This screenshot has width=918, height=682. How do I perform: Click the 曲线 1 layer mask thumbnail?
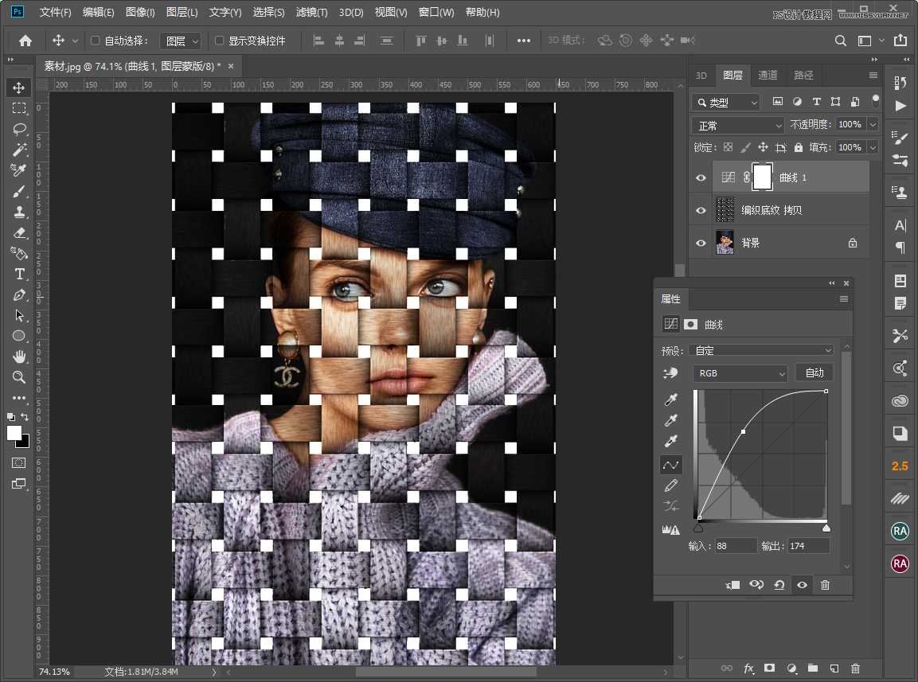(x=762, y=177)
